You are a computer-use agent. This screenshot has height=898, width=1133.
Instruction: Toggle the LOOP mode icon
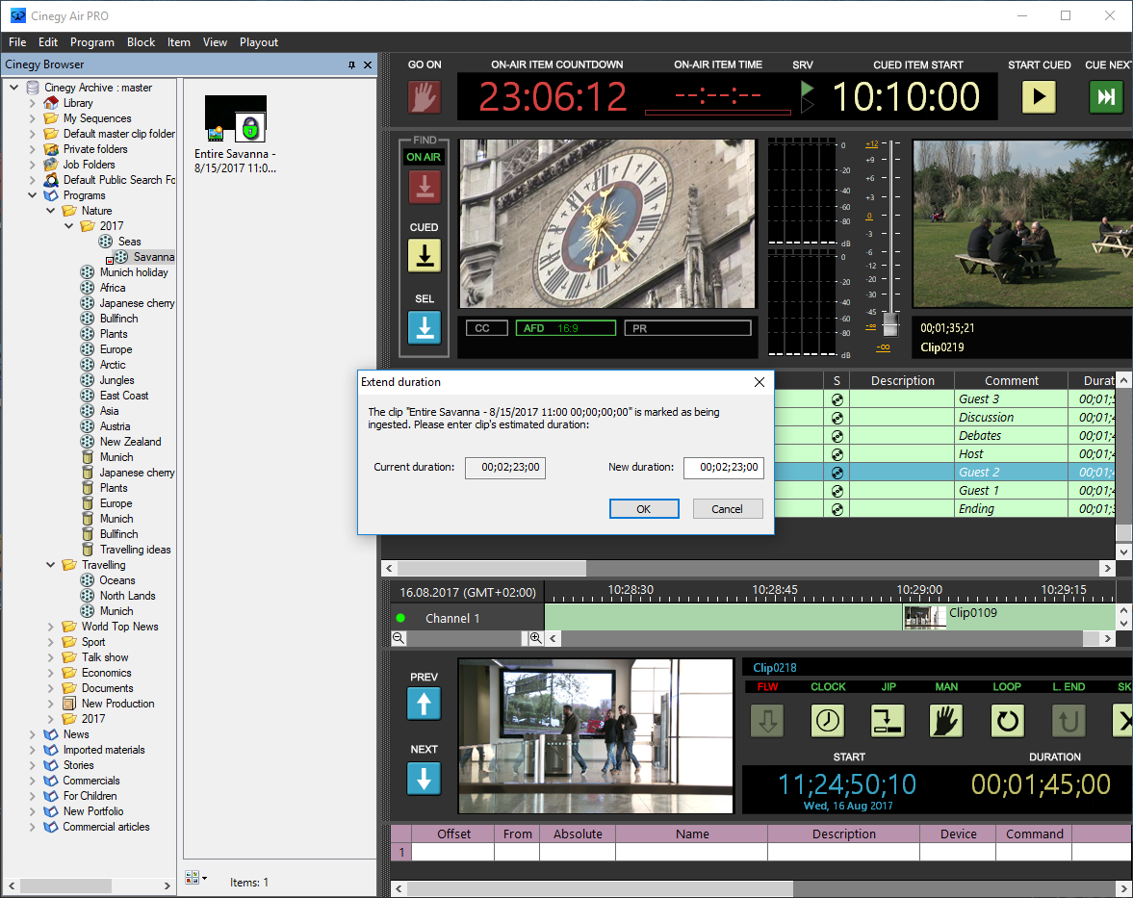pos(1007,720)
